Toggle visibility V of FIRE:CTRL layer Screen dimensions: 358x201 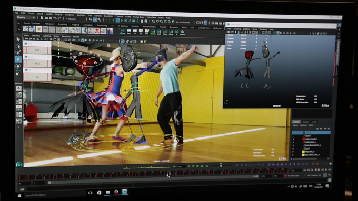click(293, 152)
